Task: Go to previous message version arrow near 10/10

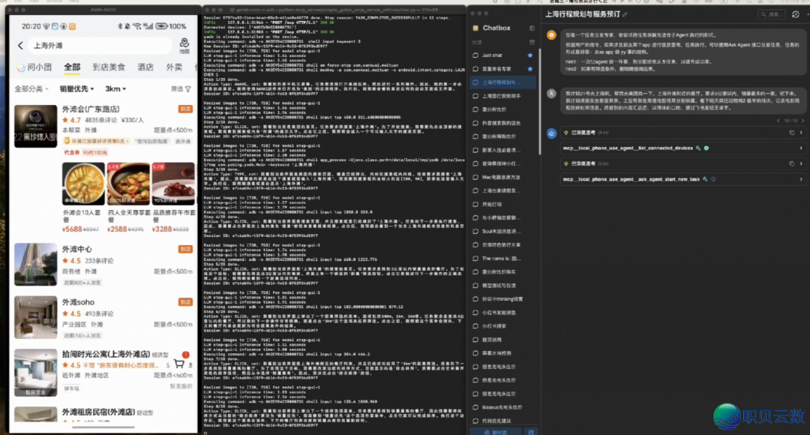Action: 778,121
